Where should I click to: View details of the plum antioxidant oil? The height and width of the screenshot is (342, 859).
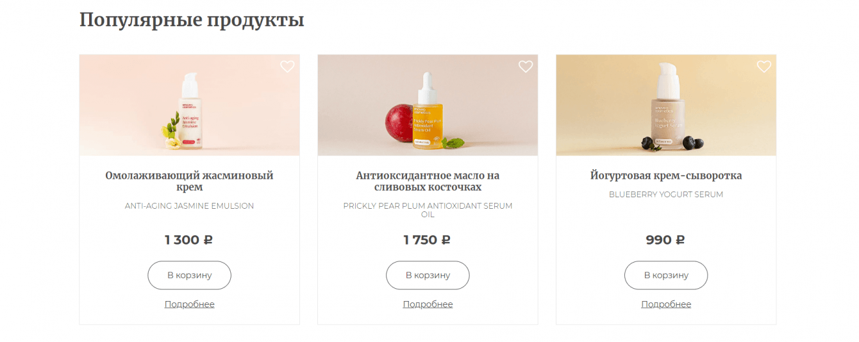pyautogui.click(x=428, y=304)
